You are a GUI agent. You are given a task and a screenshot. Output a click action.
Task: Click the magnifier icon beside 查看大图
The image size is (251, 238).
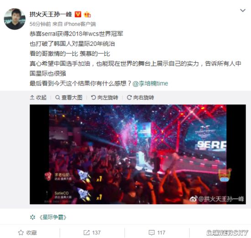coord(58,97)
